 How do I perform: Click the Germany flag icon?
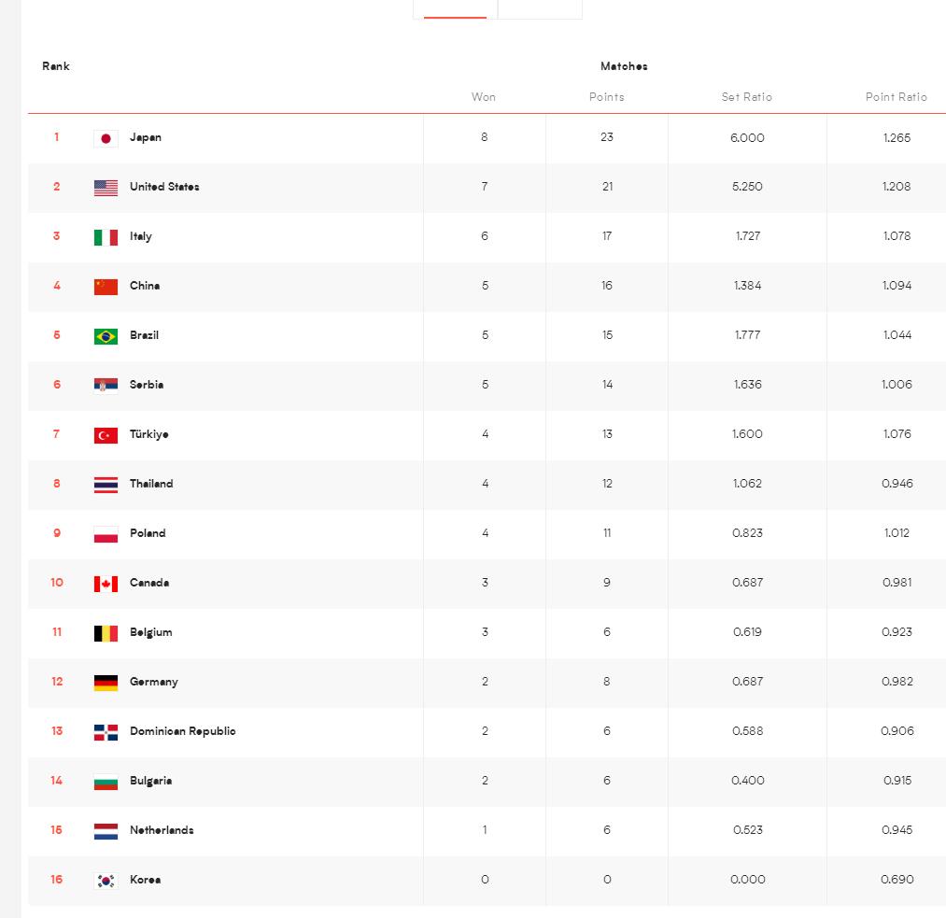(x=106, y=683)
